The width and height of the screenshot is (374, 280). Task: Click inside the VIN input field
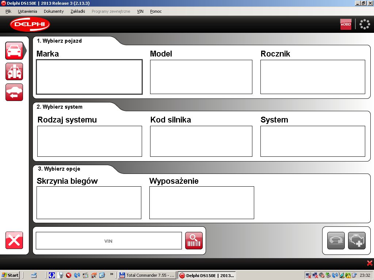[108, 241]
